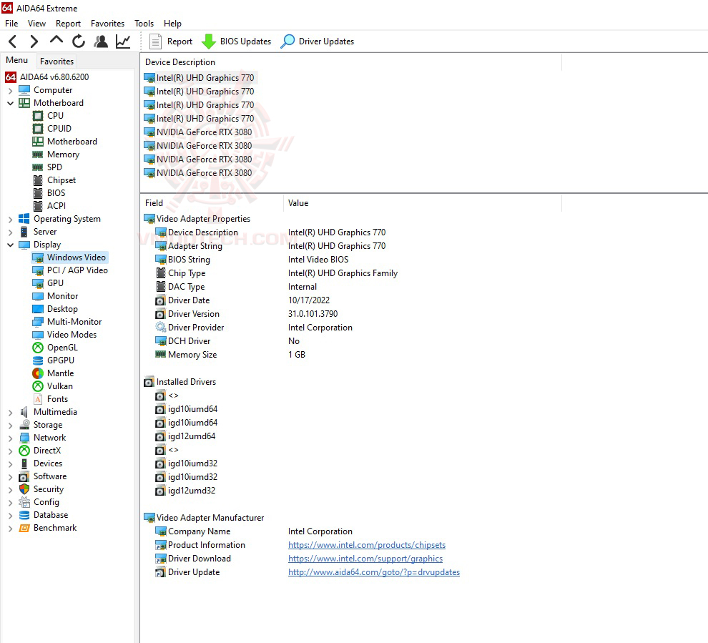This screenshot has width=708, height=643.
Task: Open the Help menu
Action: (172, 24)
